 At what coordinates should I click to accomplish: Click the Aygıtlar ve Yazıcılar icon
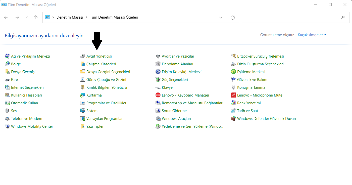158,56
